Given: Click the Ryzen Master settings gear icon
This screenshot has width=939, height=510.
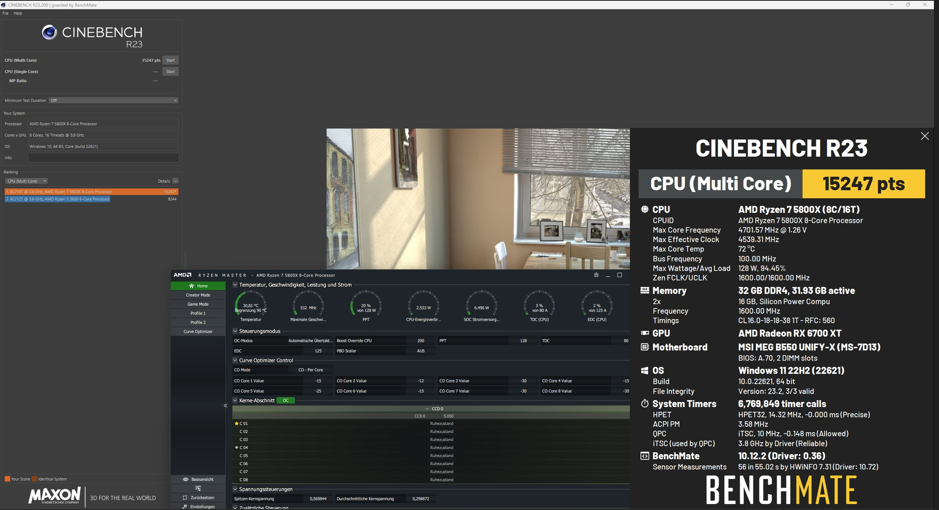Looking at the screenshot, I should 596,275.
